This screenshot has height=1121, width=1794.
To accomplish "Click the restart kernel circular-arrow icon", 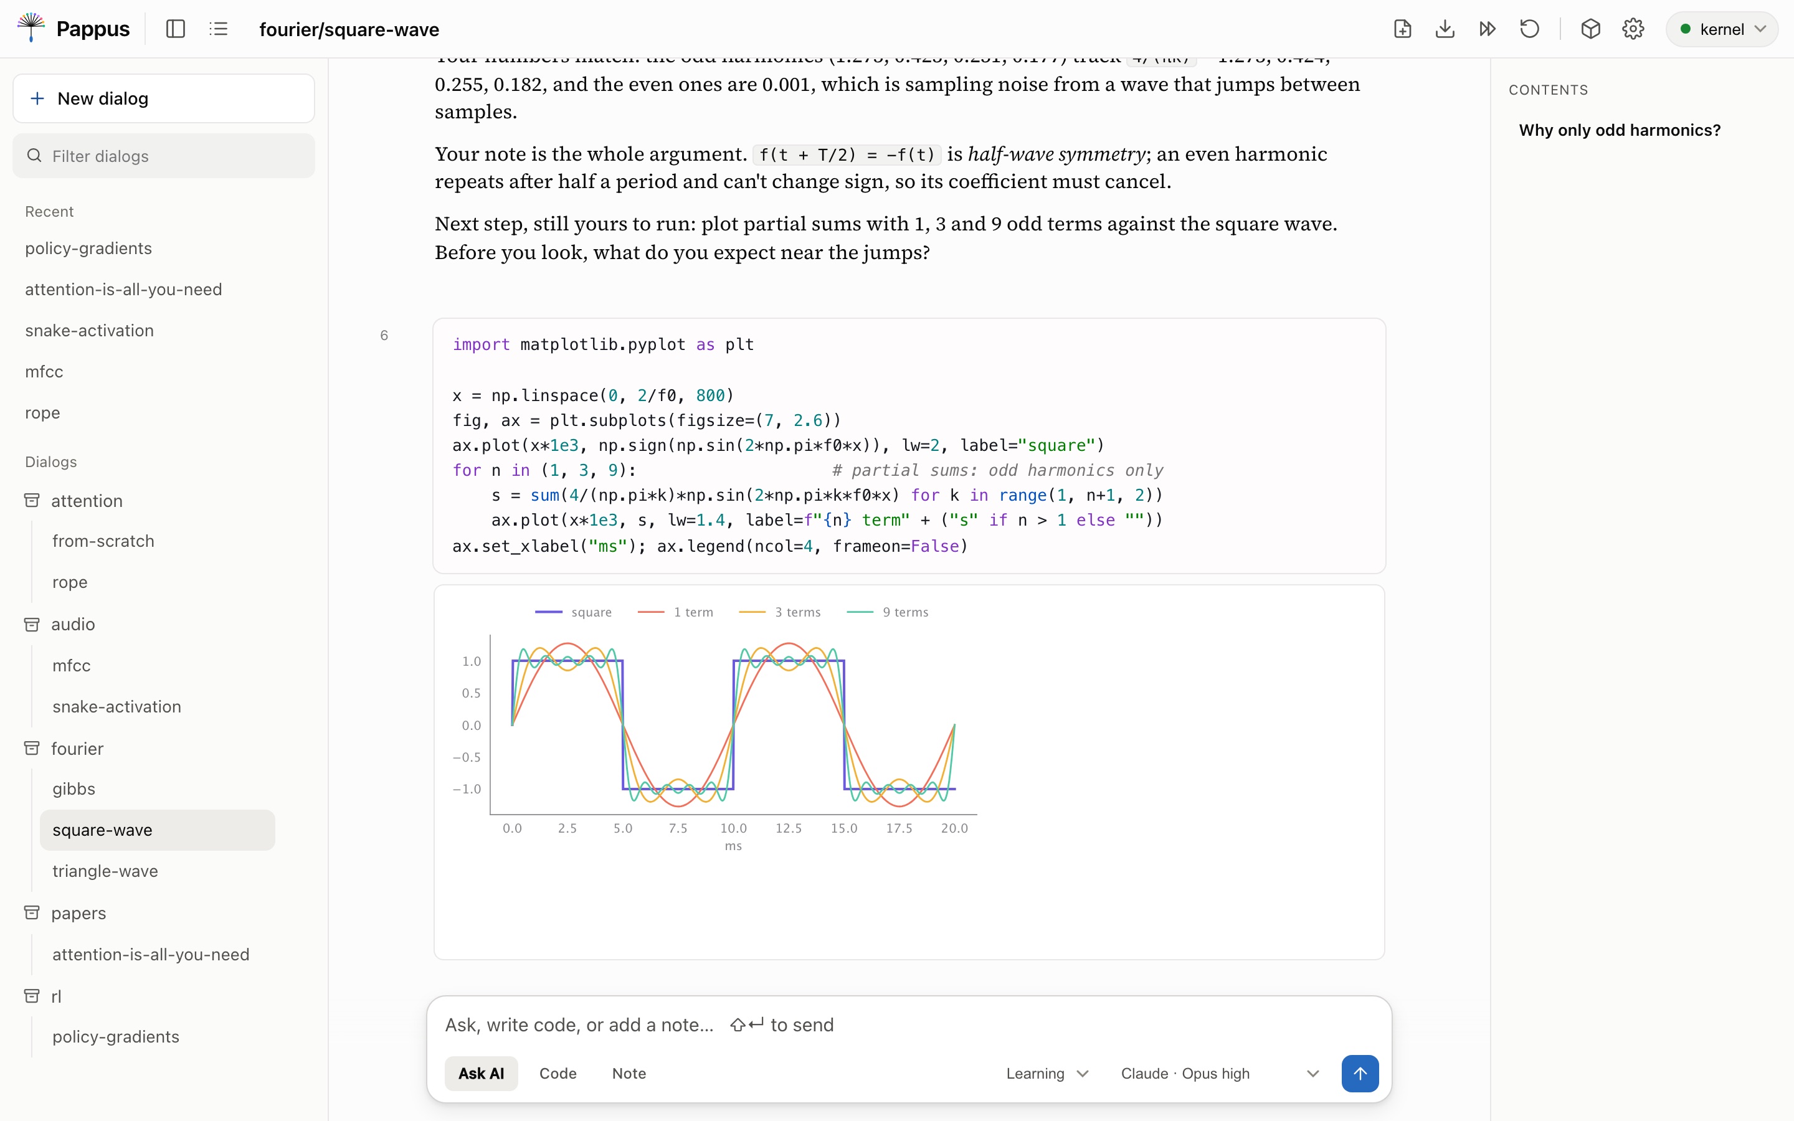I will pyautogui.click(x=1529, y=29).
